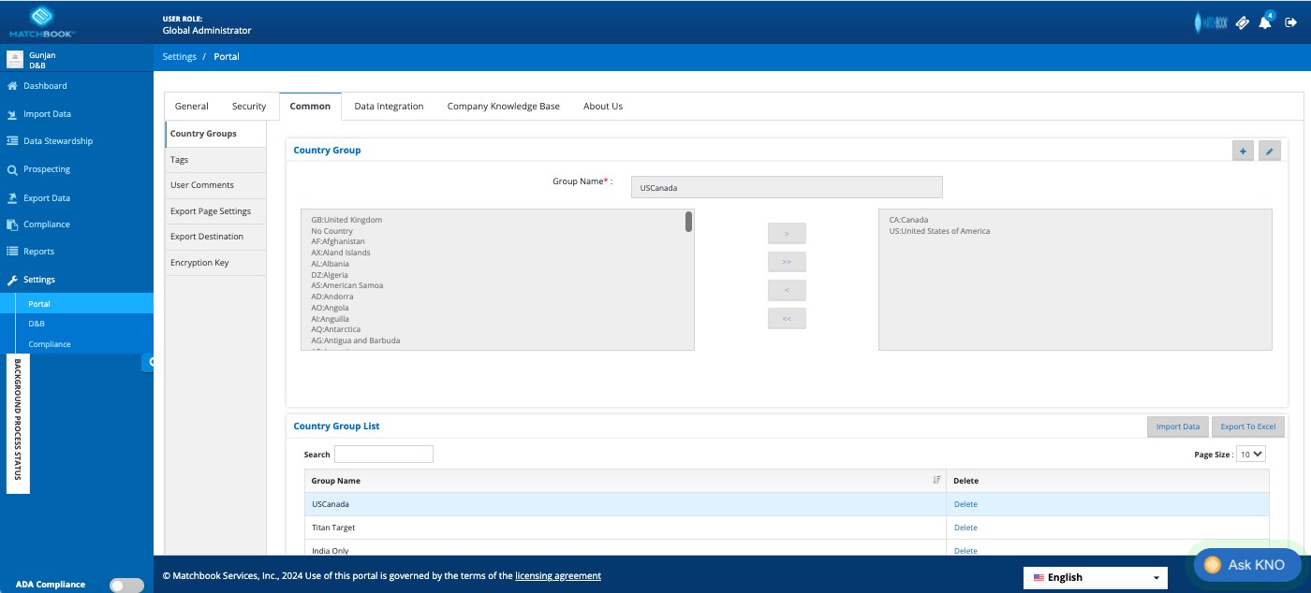1311x593 pixels.
Task: Click the pencil edit icon for Country Group
Action: (x=1270, y=151)
